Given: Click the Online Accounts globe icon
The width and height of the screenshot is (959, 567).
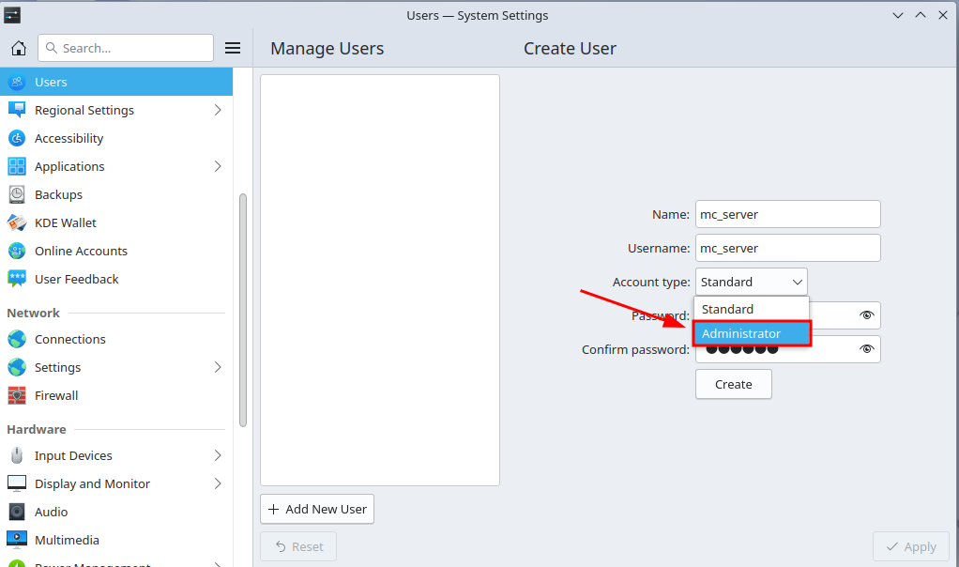Looking at the screenshot, I should tap(17, 251).
